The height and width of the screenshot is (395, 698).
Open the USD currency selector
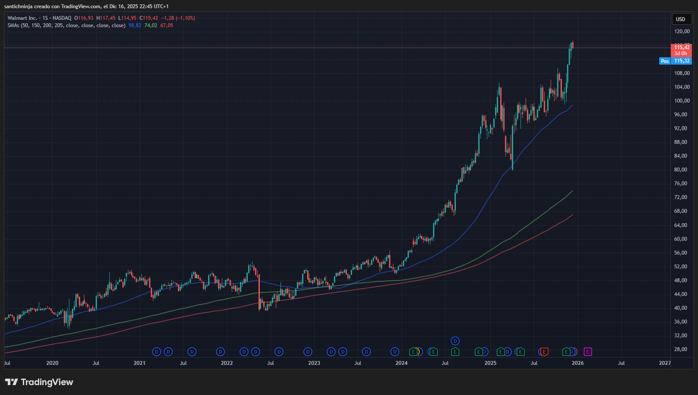coord(680,19)
